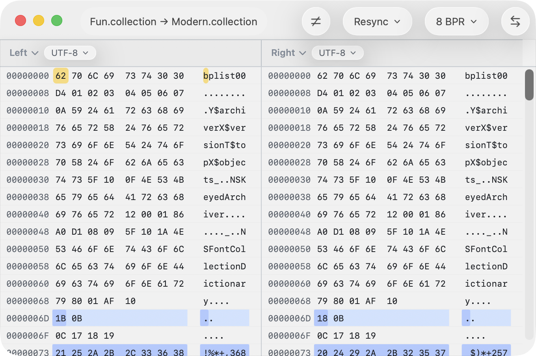Viewport: 536px width, 356px height.
Task: Click left pane text 'lectionD'
Action: tap(225, 266)
